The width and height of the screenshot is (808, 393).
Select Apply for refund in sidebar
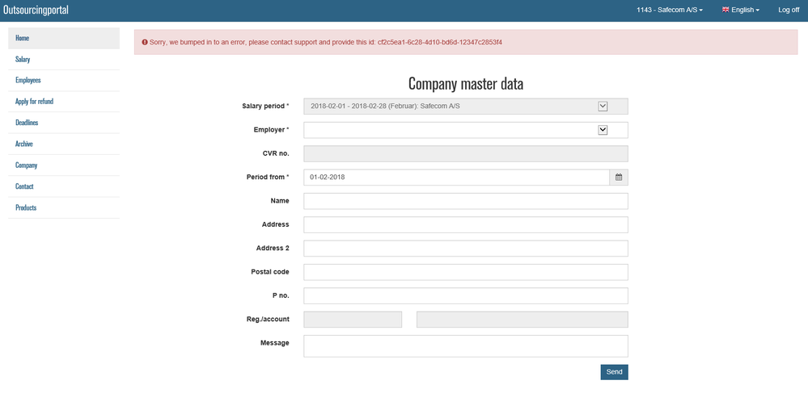click(x=64, y=102)
